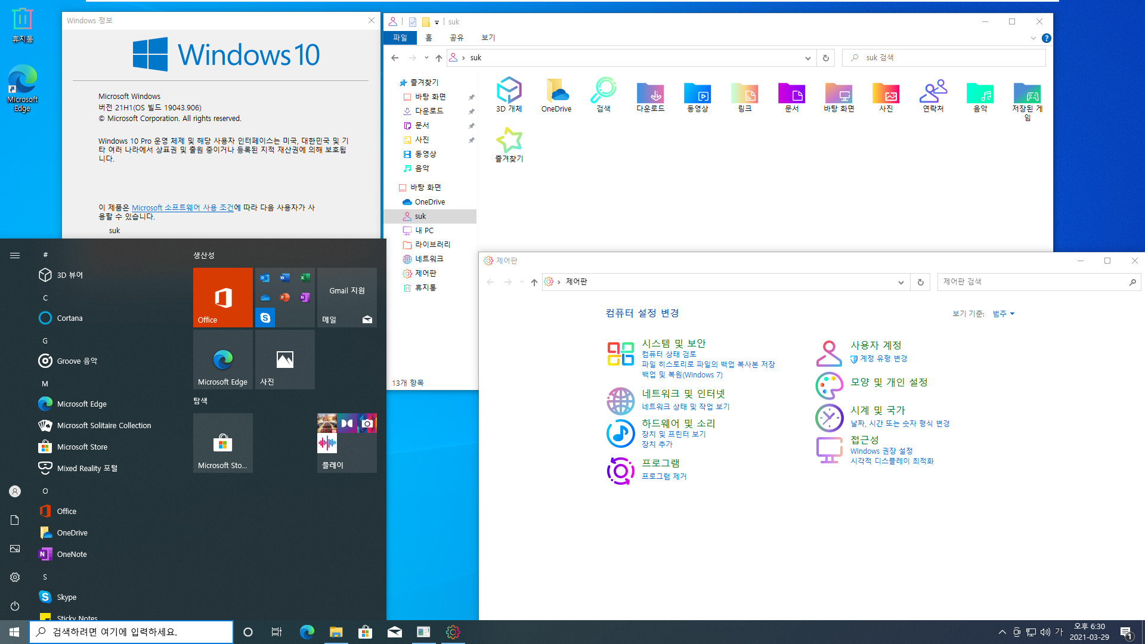1145x644 pixels.
Task: Open File Explorer from the taskbar
Action: pyautogui.click(x=336, y=632)
